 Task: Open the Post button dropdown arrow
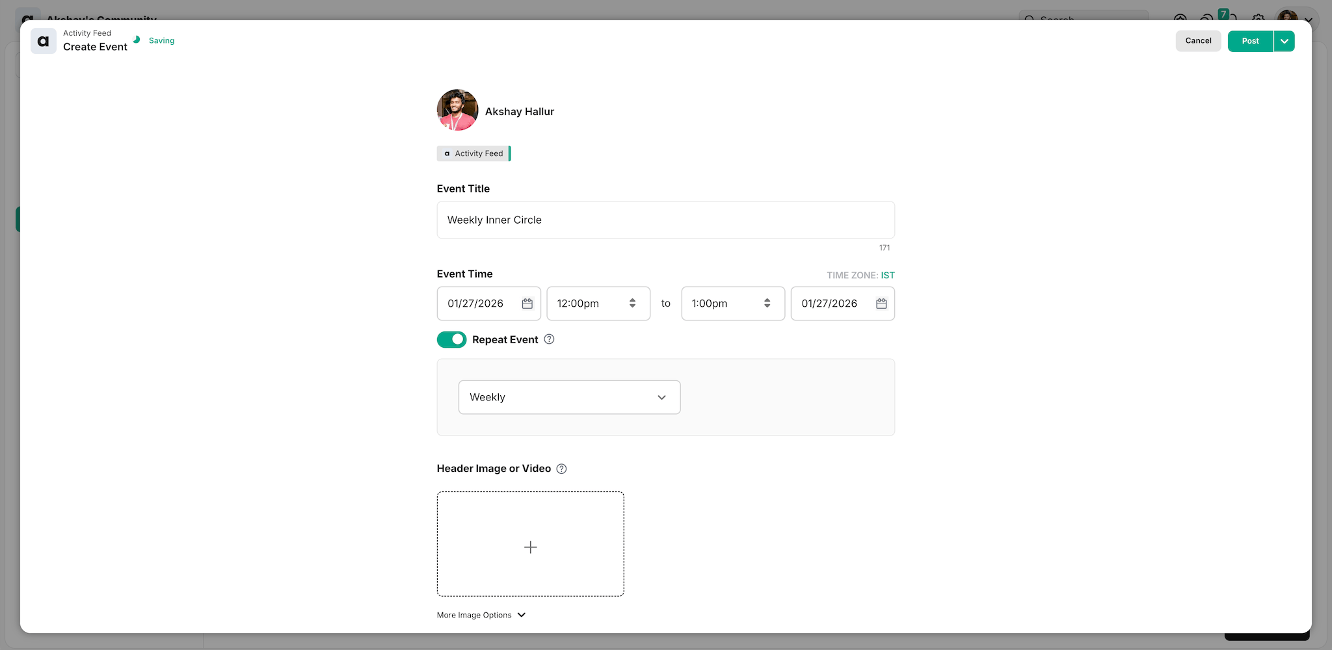click(1284, 41)
